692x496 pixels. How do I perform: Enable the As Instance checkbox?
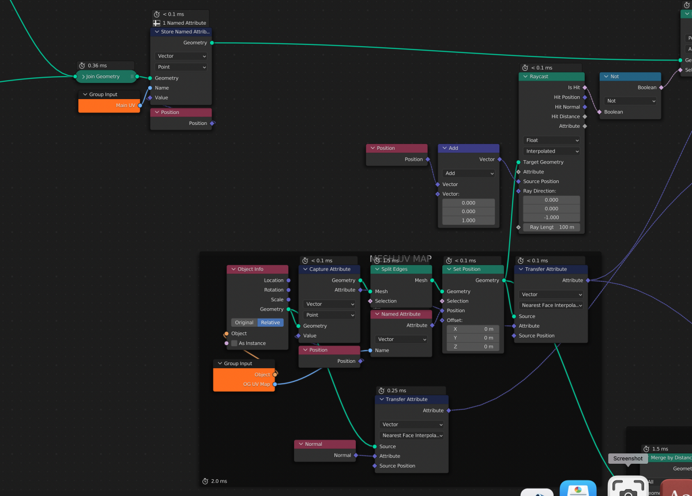click(x=234, y=343)
